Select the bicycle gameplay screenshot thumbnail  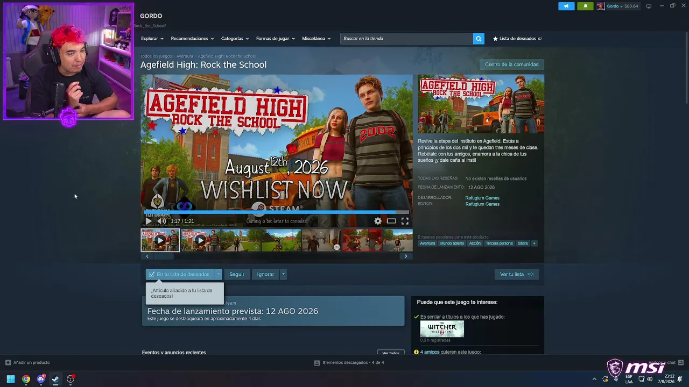281,240
